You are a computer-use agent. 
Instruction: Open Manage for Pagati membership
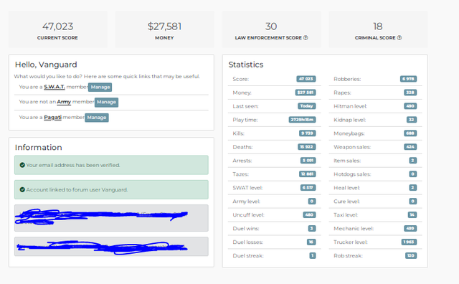(97, 118)
